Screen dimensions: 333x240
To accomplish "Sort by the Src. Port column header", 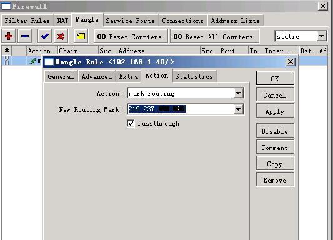I will (224, 51).
